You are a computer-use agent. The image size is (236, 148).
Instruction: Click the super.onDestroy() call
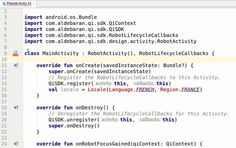[74, 126]
